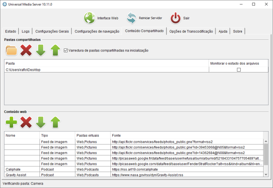
Task: Click Monitorar o estado dos arquivos header
Action: coord(238,64)
